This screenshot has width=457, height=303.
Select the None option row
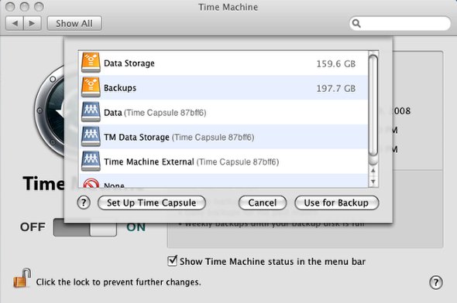coord(223,181)
